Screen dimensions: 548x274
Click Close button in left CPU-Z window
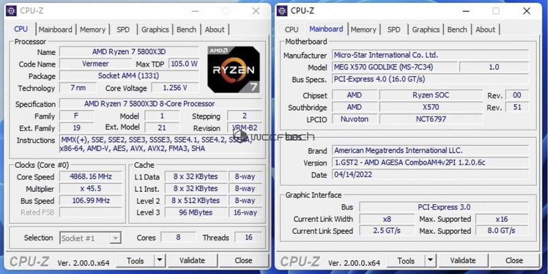[x=244, y=261]
